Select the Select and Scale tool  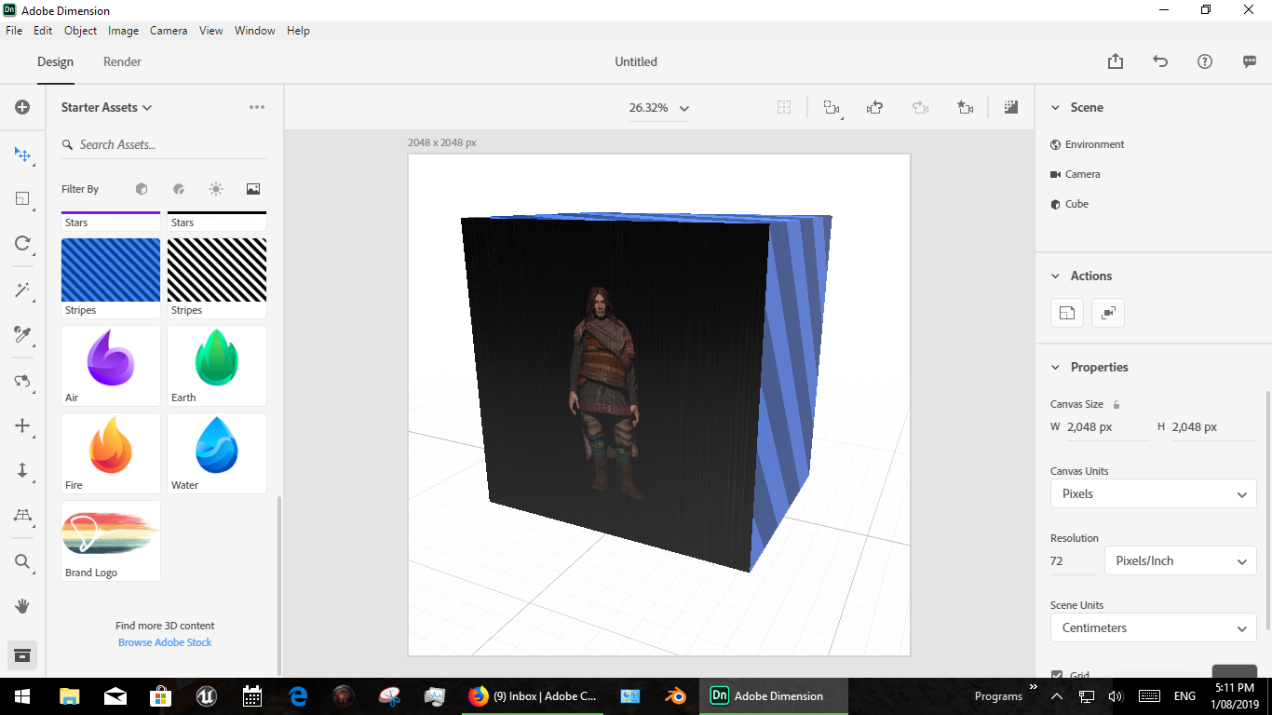click(x=22, y=198)
